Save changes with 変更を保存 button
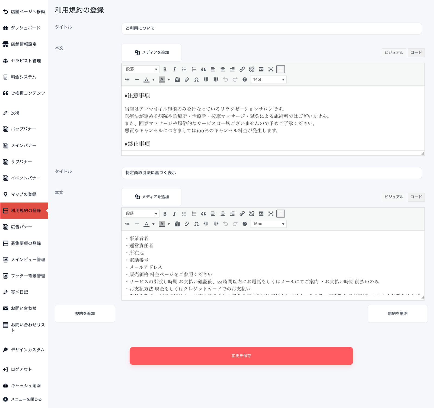 (241, 356)
